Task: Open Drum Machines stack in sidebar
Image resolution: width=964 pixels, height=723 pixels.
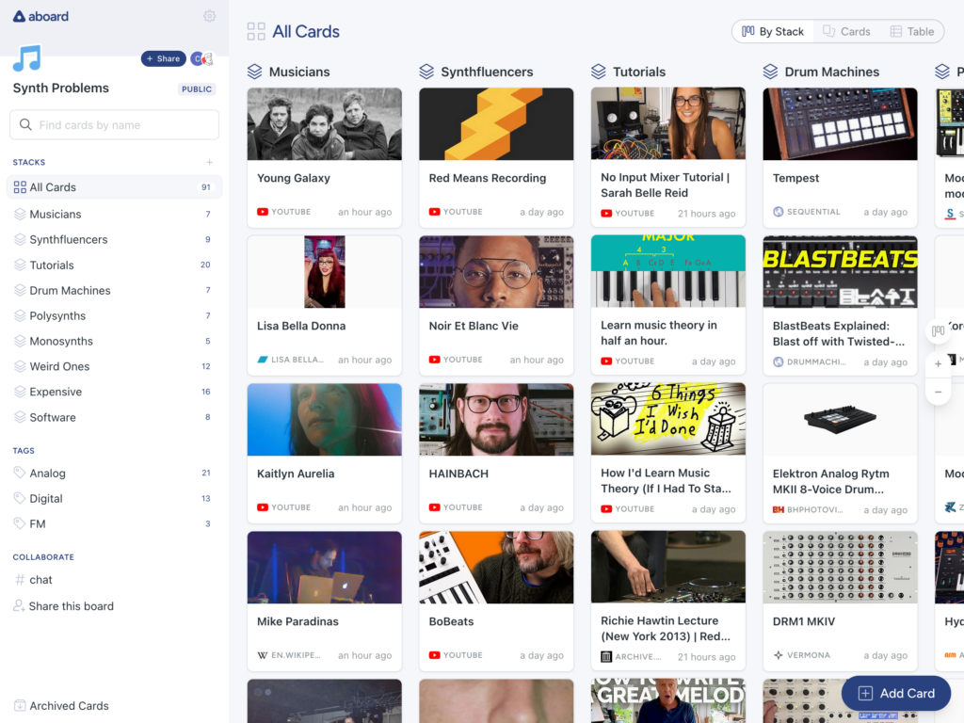Action: 114,290
